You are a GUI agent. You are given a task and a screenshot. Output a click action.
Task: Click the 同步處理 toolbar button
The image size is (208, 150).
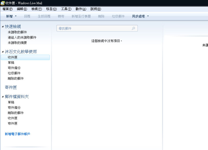pos(138,16)
